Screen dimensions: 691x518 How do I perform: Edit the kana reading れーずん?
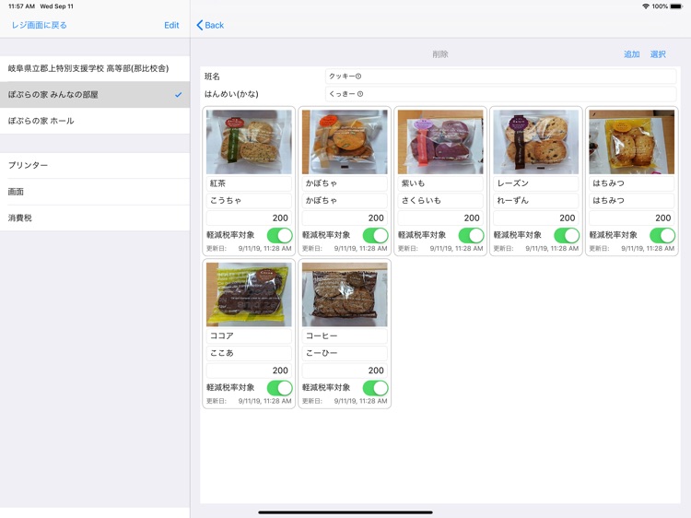536,200
